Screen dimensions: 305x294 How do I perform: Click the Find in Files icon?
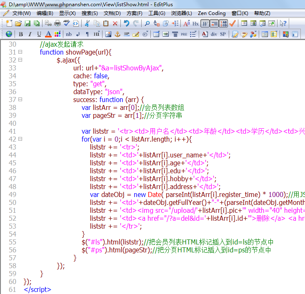pyautogui.click(x=166, y=23)
